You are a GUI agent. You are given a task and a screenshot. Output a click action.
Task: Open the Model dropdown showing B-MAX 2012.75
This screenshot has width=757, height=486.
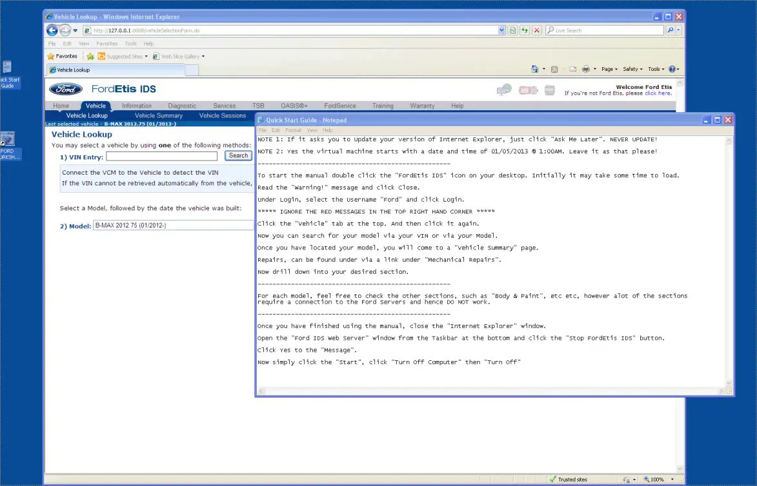tap(174, 225)
